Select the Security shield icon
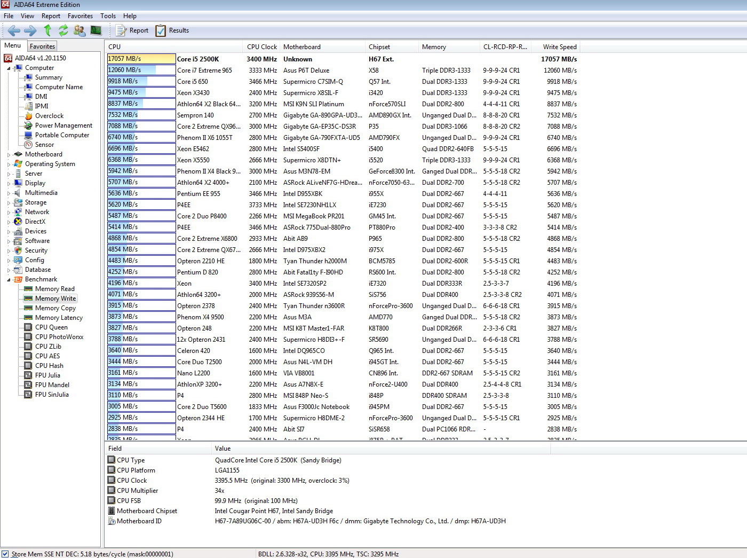Viewport: 747px width, 558px height. pyautogui.click(x=18, y=250)
